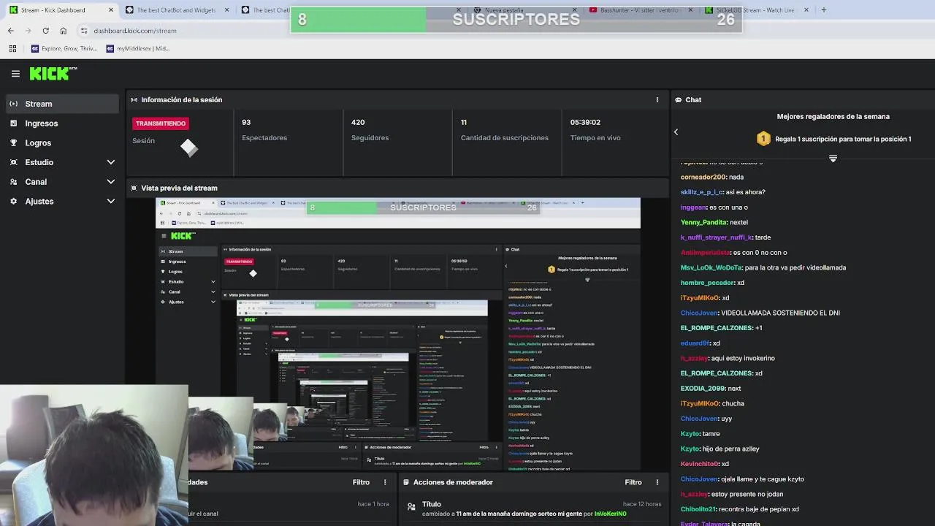Collapse the chat panel with left arrow
Screen dimensions: 935x526
point(676,132)
